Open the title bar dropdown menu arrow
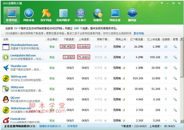The height and width of the screenshot is (130, 184). tap(162, 3)
